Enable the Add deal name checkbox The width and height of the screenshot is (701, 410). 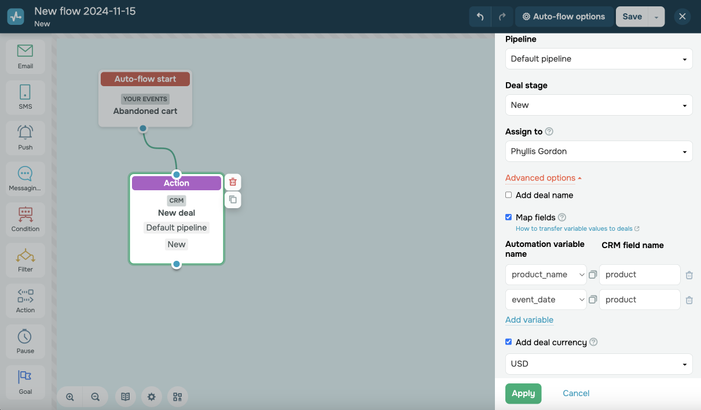[508, 195]
